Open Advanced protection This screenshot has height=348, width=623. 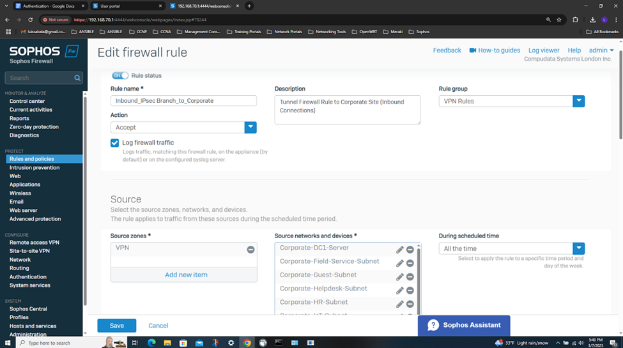pyautogui.click(x=35, y=219)
